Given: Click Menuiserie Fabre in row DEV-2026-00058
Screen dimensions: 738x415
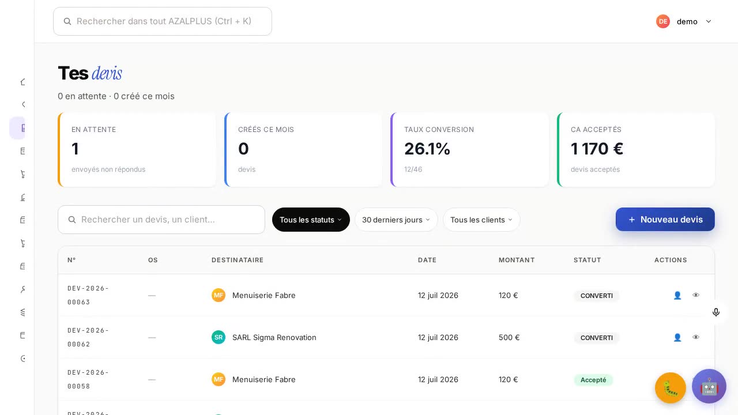Looking at the screenshot, I should 264,379.
